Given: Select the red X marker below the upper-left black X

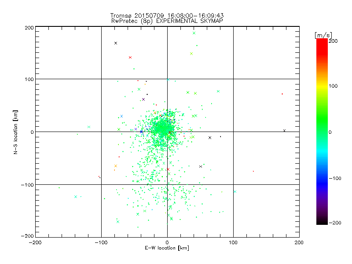Looking at the screenshot, I should (130, 58).
